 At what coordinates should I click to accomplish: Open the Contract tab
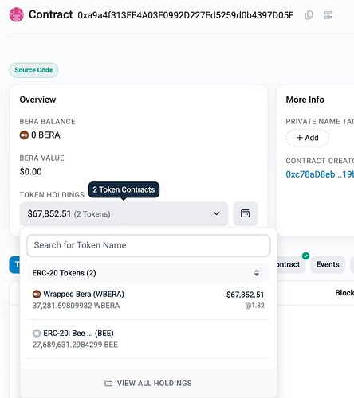289,264
